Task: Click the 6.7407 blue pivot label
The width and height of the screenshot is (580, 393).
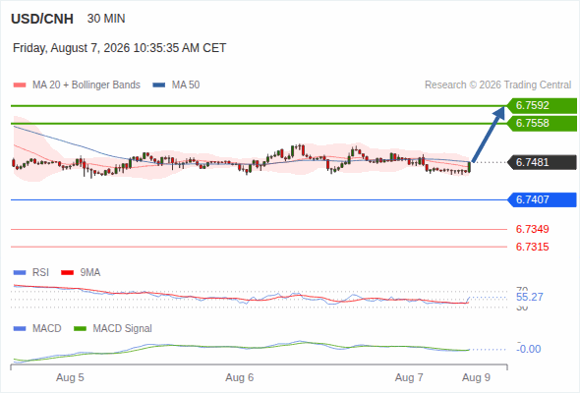Action: (x=542, y=199)
